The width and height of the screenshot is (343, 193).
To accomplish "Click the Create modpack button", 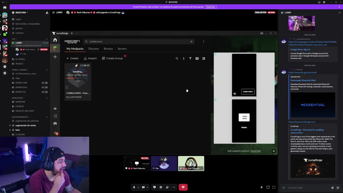I will point(72,58).
